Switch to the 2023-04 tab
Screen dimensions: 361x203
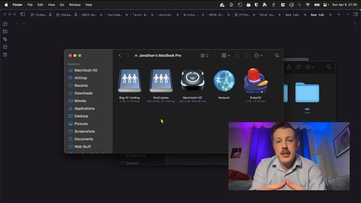coord(89,15)
